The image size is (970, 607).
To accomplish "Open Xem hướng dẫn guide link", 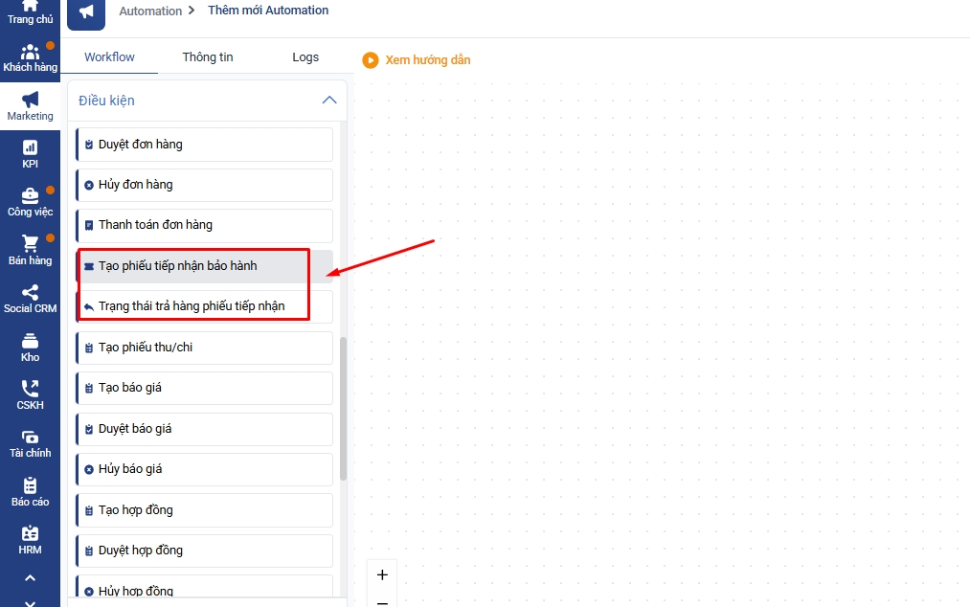I will coord(427,60).
